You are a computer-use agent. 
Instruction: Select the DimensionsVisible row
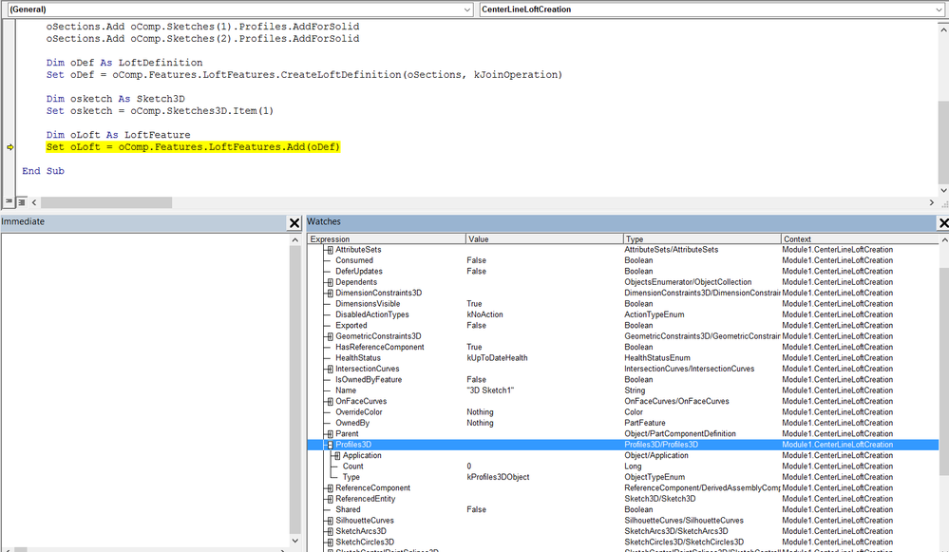click(623, 304)
